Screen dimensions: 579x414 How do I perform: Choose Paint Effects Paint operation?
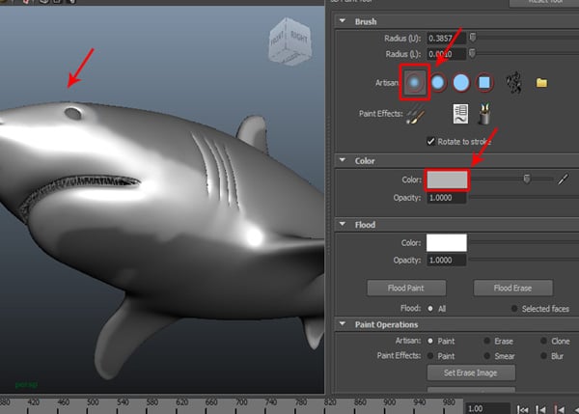[x=430, y=356]
